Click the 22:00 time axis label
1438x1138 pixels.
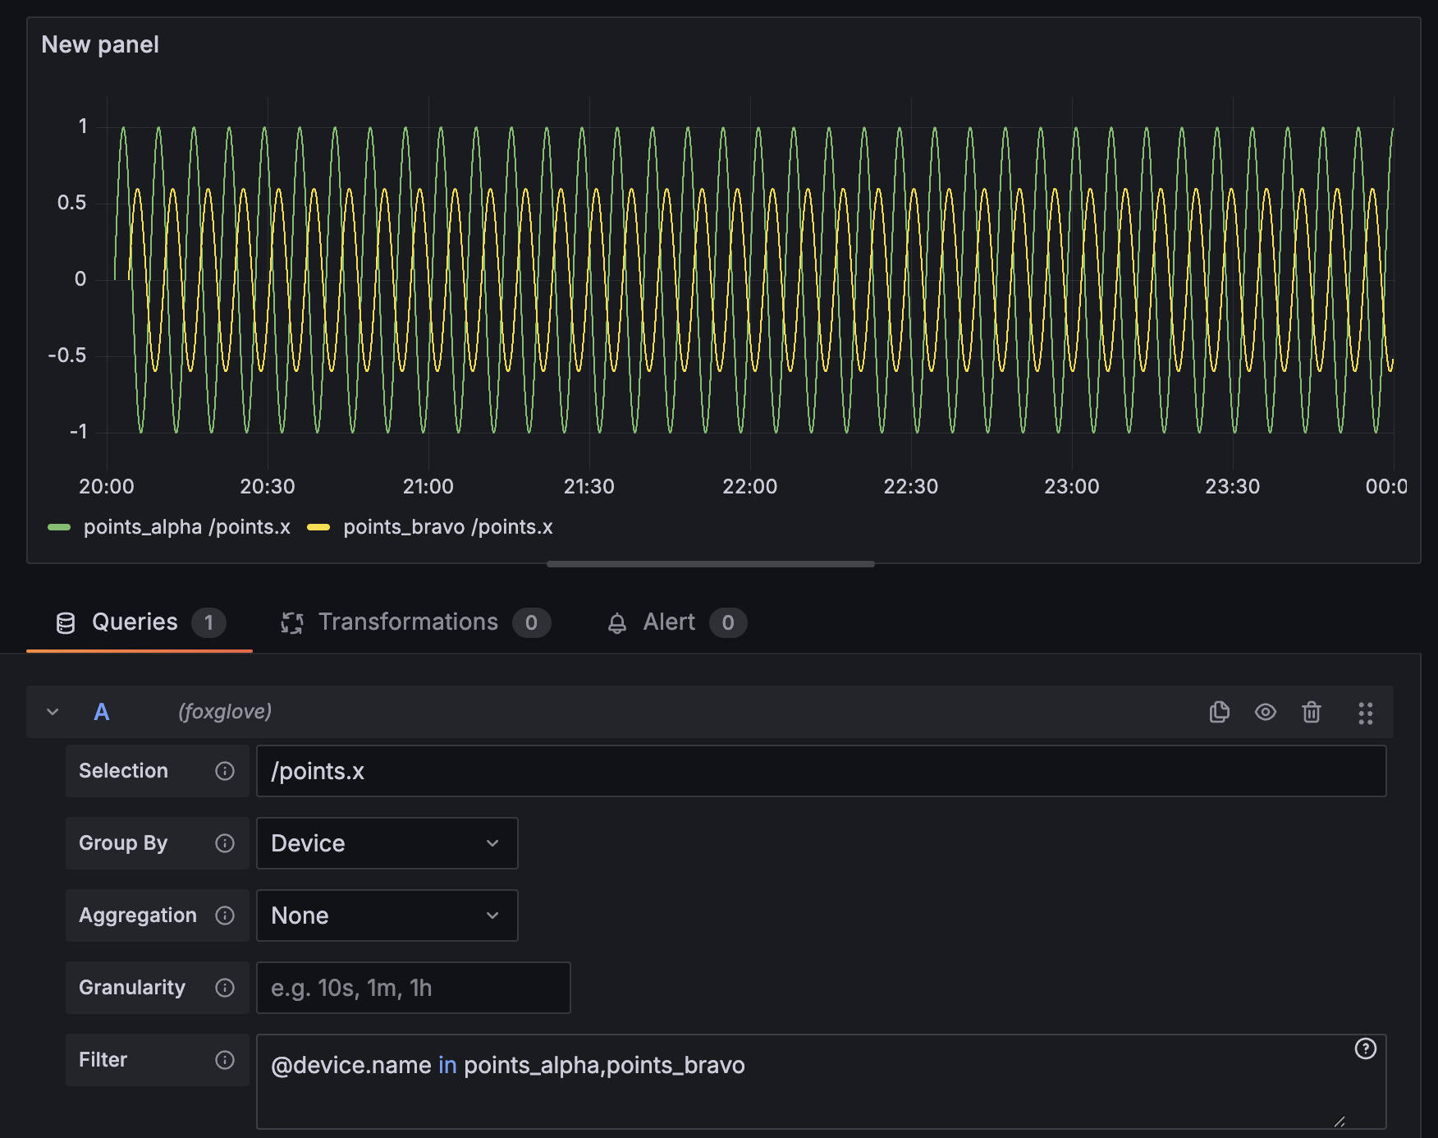749,486
